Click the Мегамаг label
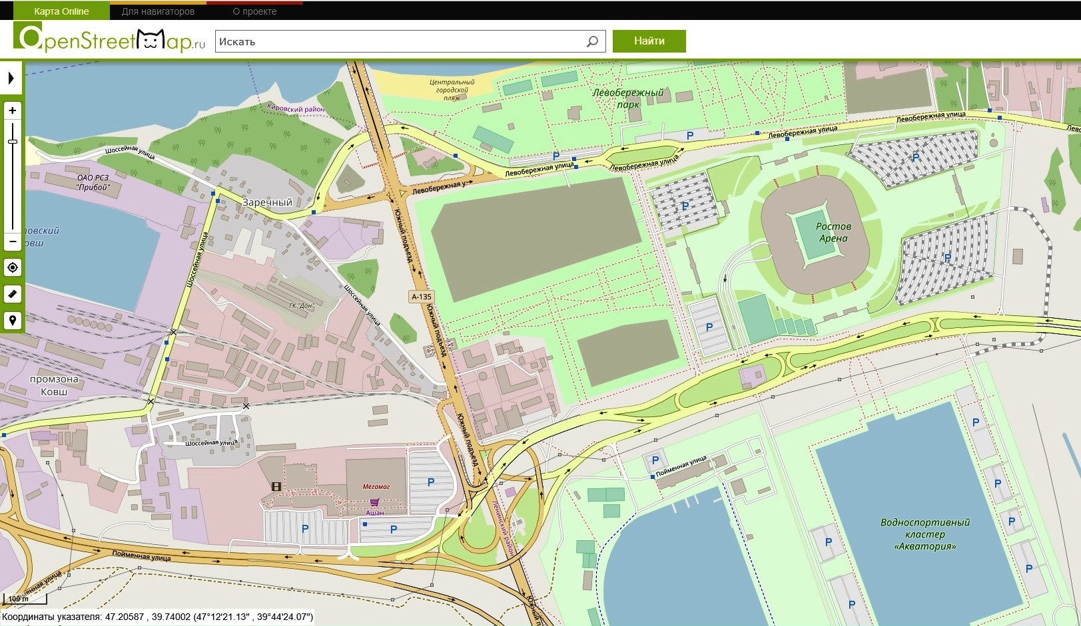 click(376, 486)
